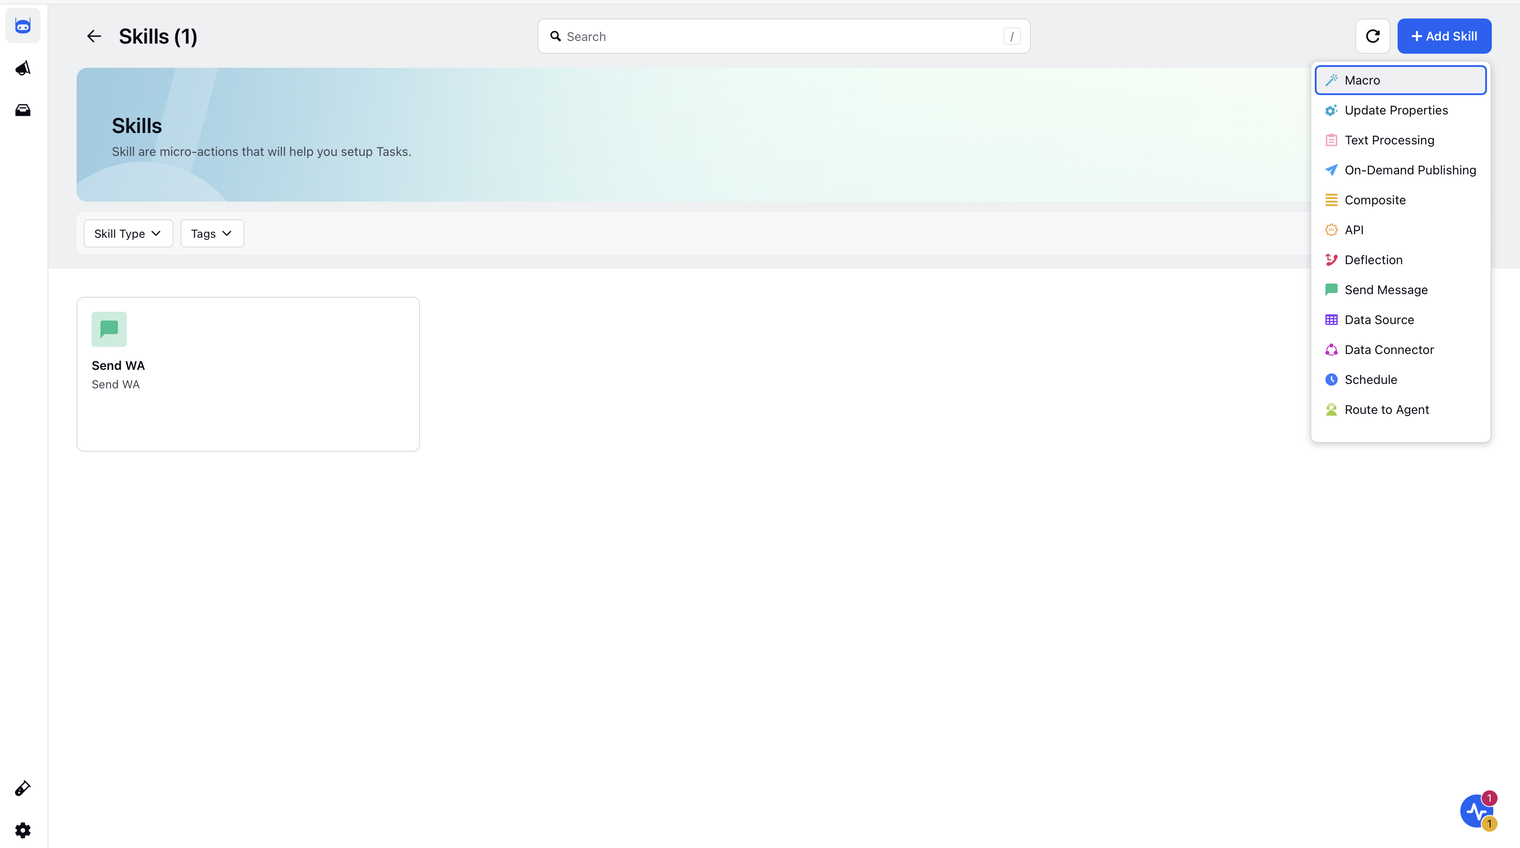Expand the Skill Type filter dropdown
Screen dimensions: 1520x848
click(128, 234)
